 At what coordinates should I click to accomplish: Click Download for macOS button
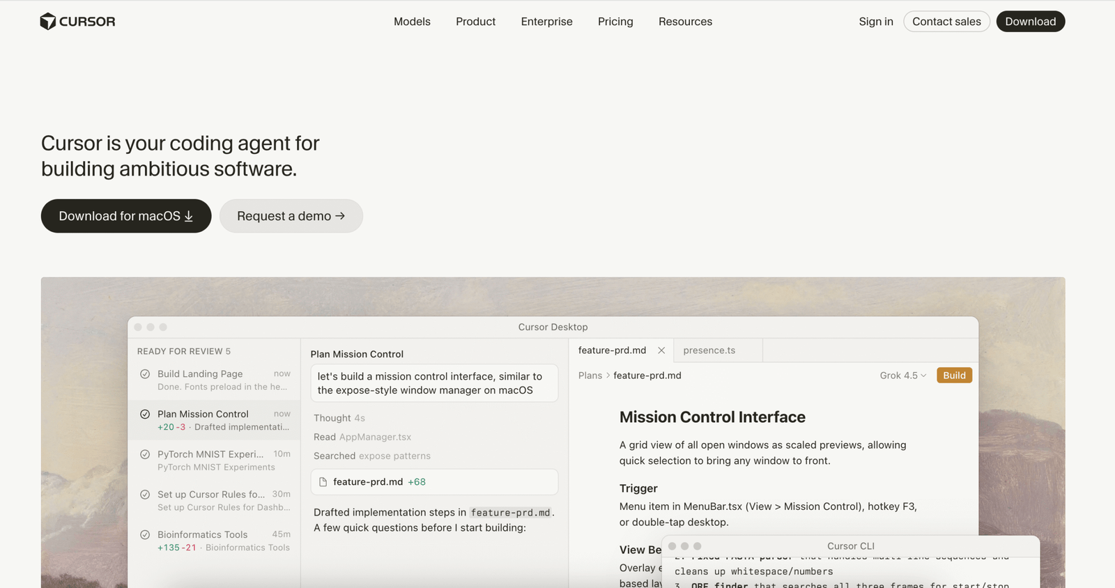pyautogui.click(x=126, y=216)
